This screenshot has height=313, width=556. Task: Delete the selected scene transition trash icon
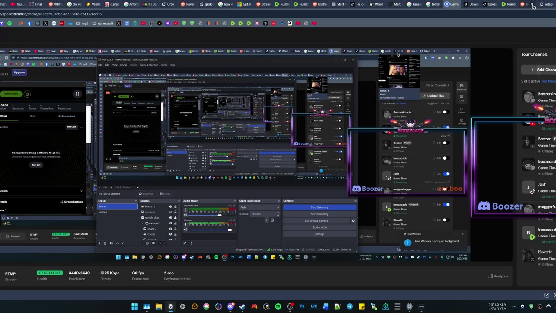coord(272,220)
